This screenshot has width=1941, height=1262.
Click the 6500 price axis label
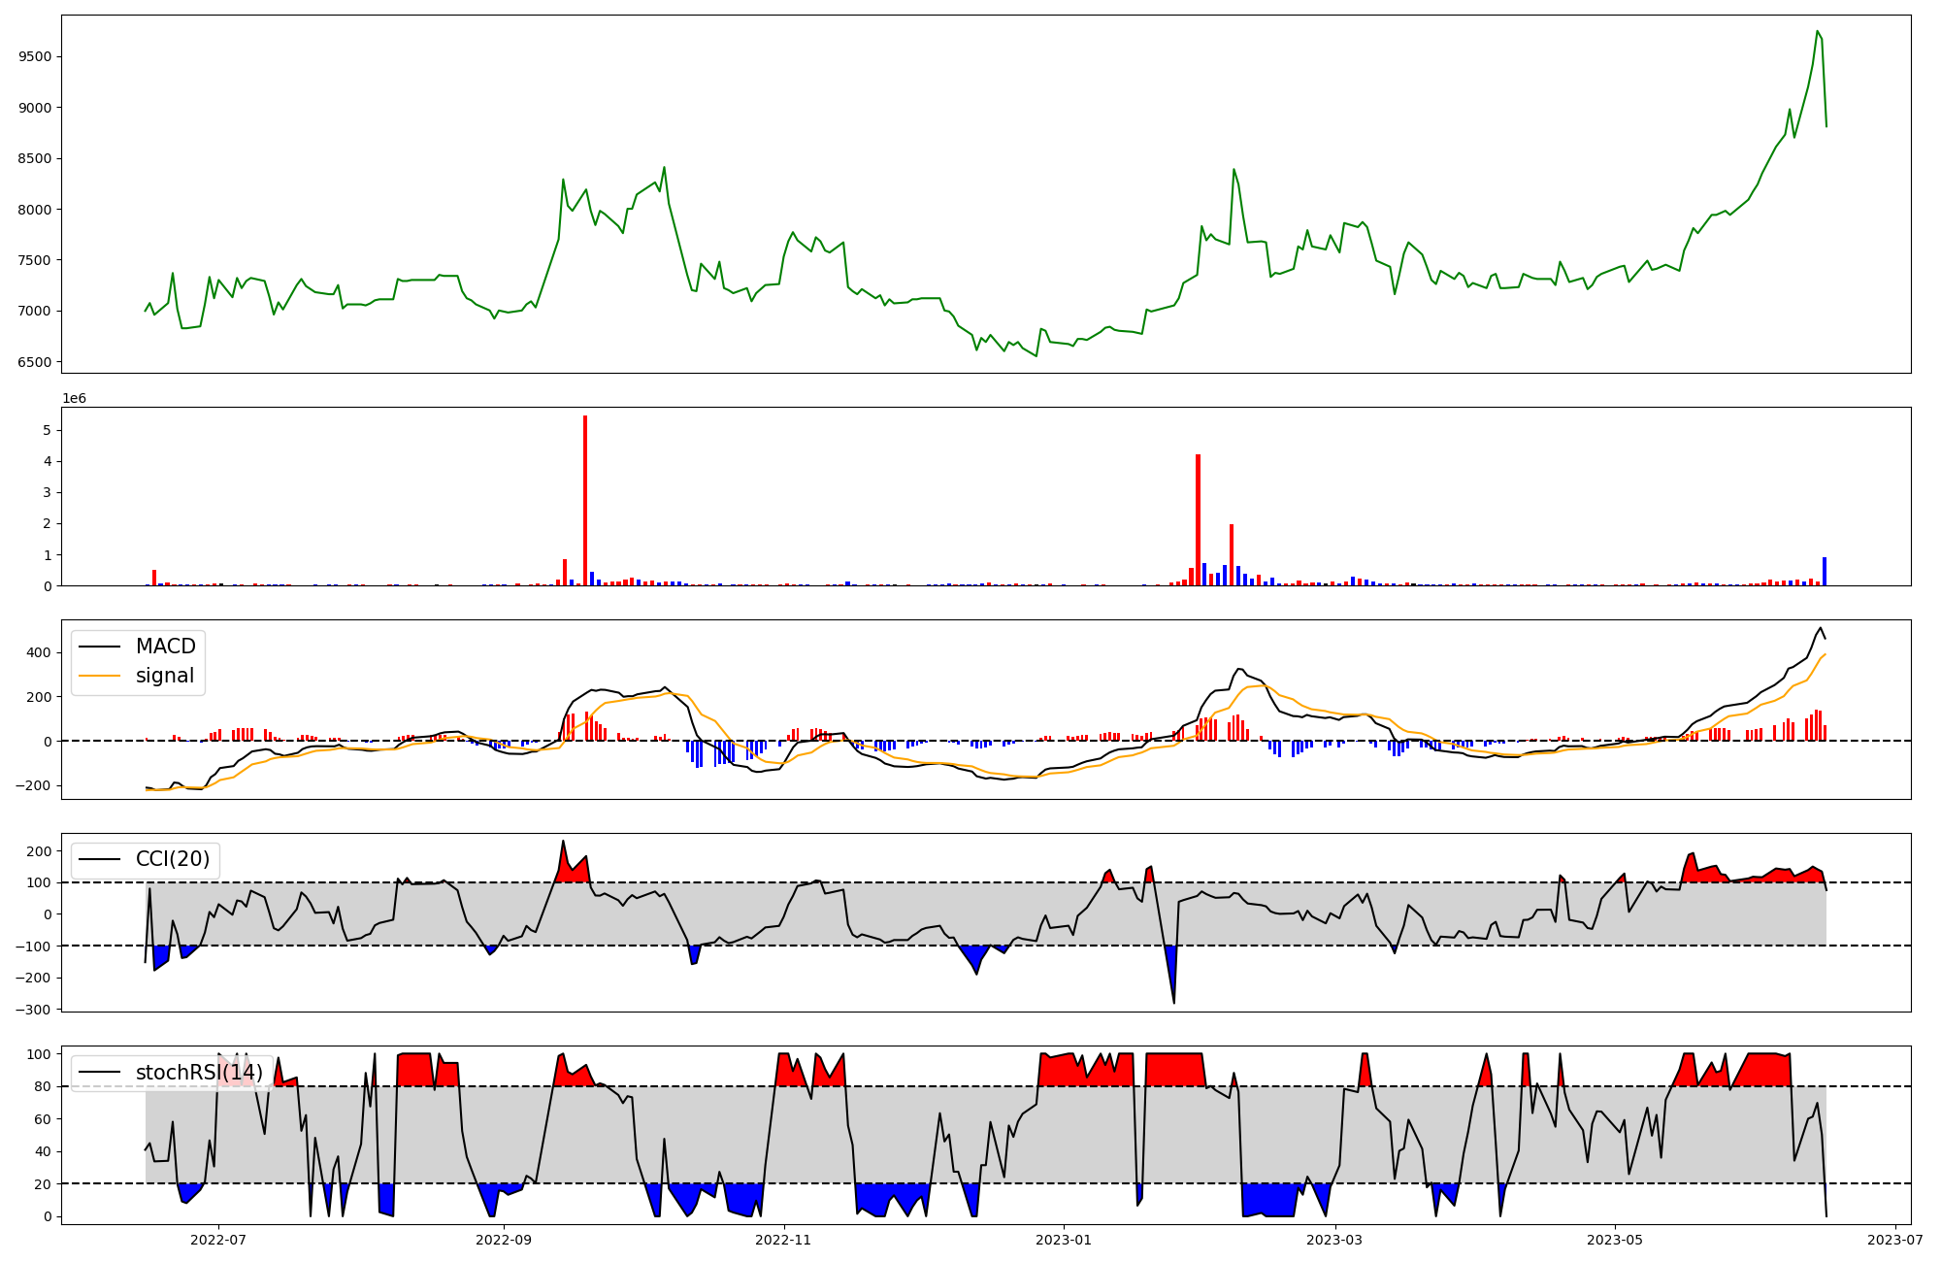pyautogui.click(x=35, y=362)
